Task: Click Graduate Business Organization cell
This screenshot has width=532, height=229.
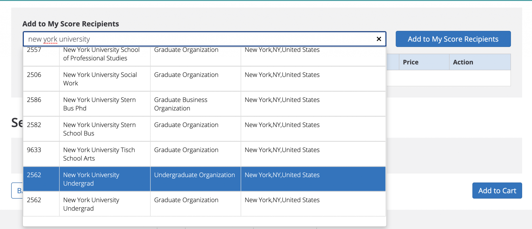Action: tap(181, 104)
